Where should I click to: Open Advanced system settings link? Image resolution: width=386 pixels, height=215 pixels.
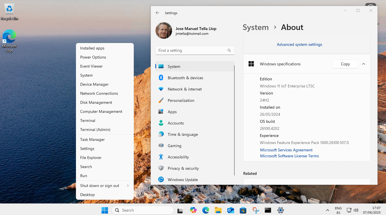299,44
